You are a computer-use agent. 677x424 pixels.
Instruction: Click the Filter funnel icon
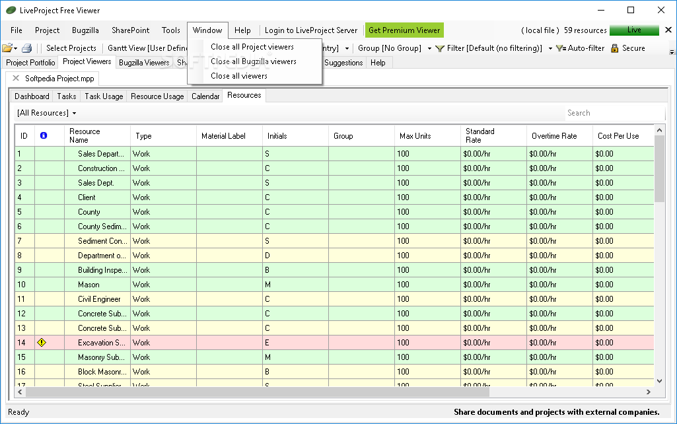pyautogui.click(x=439, y=48)
